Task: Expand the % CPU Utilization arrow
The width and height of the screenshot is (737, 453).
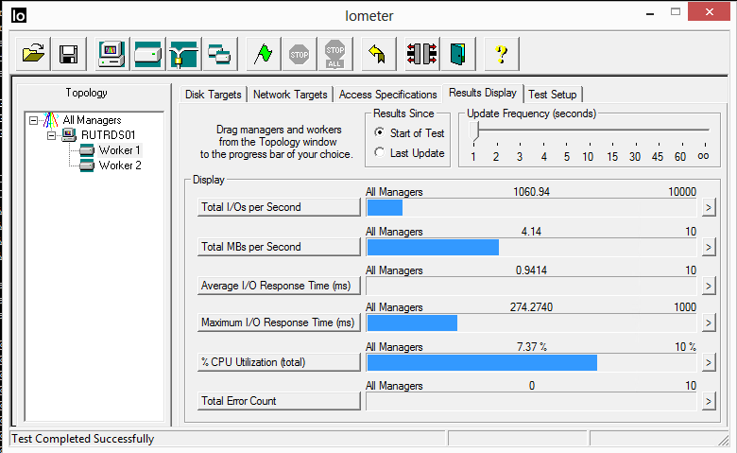Action: pyautogui.click(x=709, y=362)
